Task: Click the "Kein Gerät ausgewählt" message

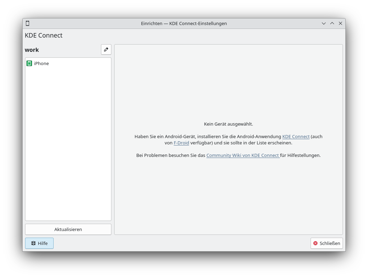Action: 228,124
